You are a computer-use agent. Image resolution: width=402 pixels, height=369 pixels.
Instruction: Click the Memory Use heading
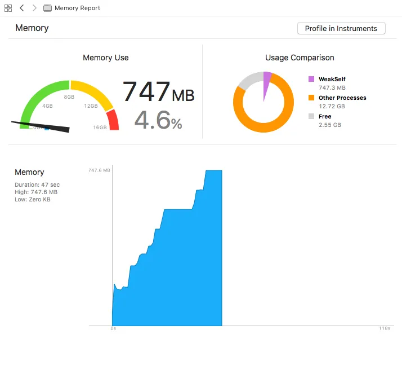(106, 58)
